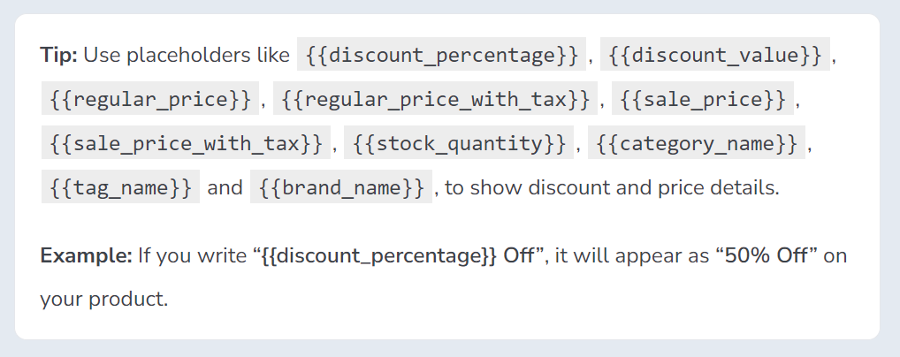Select the {{discount_value}} placeholder chip
Image resolution: width=900 pixels, height=357 pixels.
click(715, 55)
